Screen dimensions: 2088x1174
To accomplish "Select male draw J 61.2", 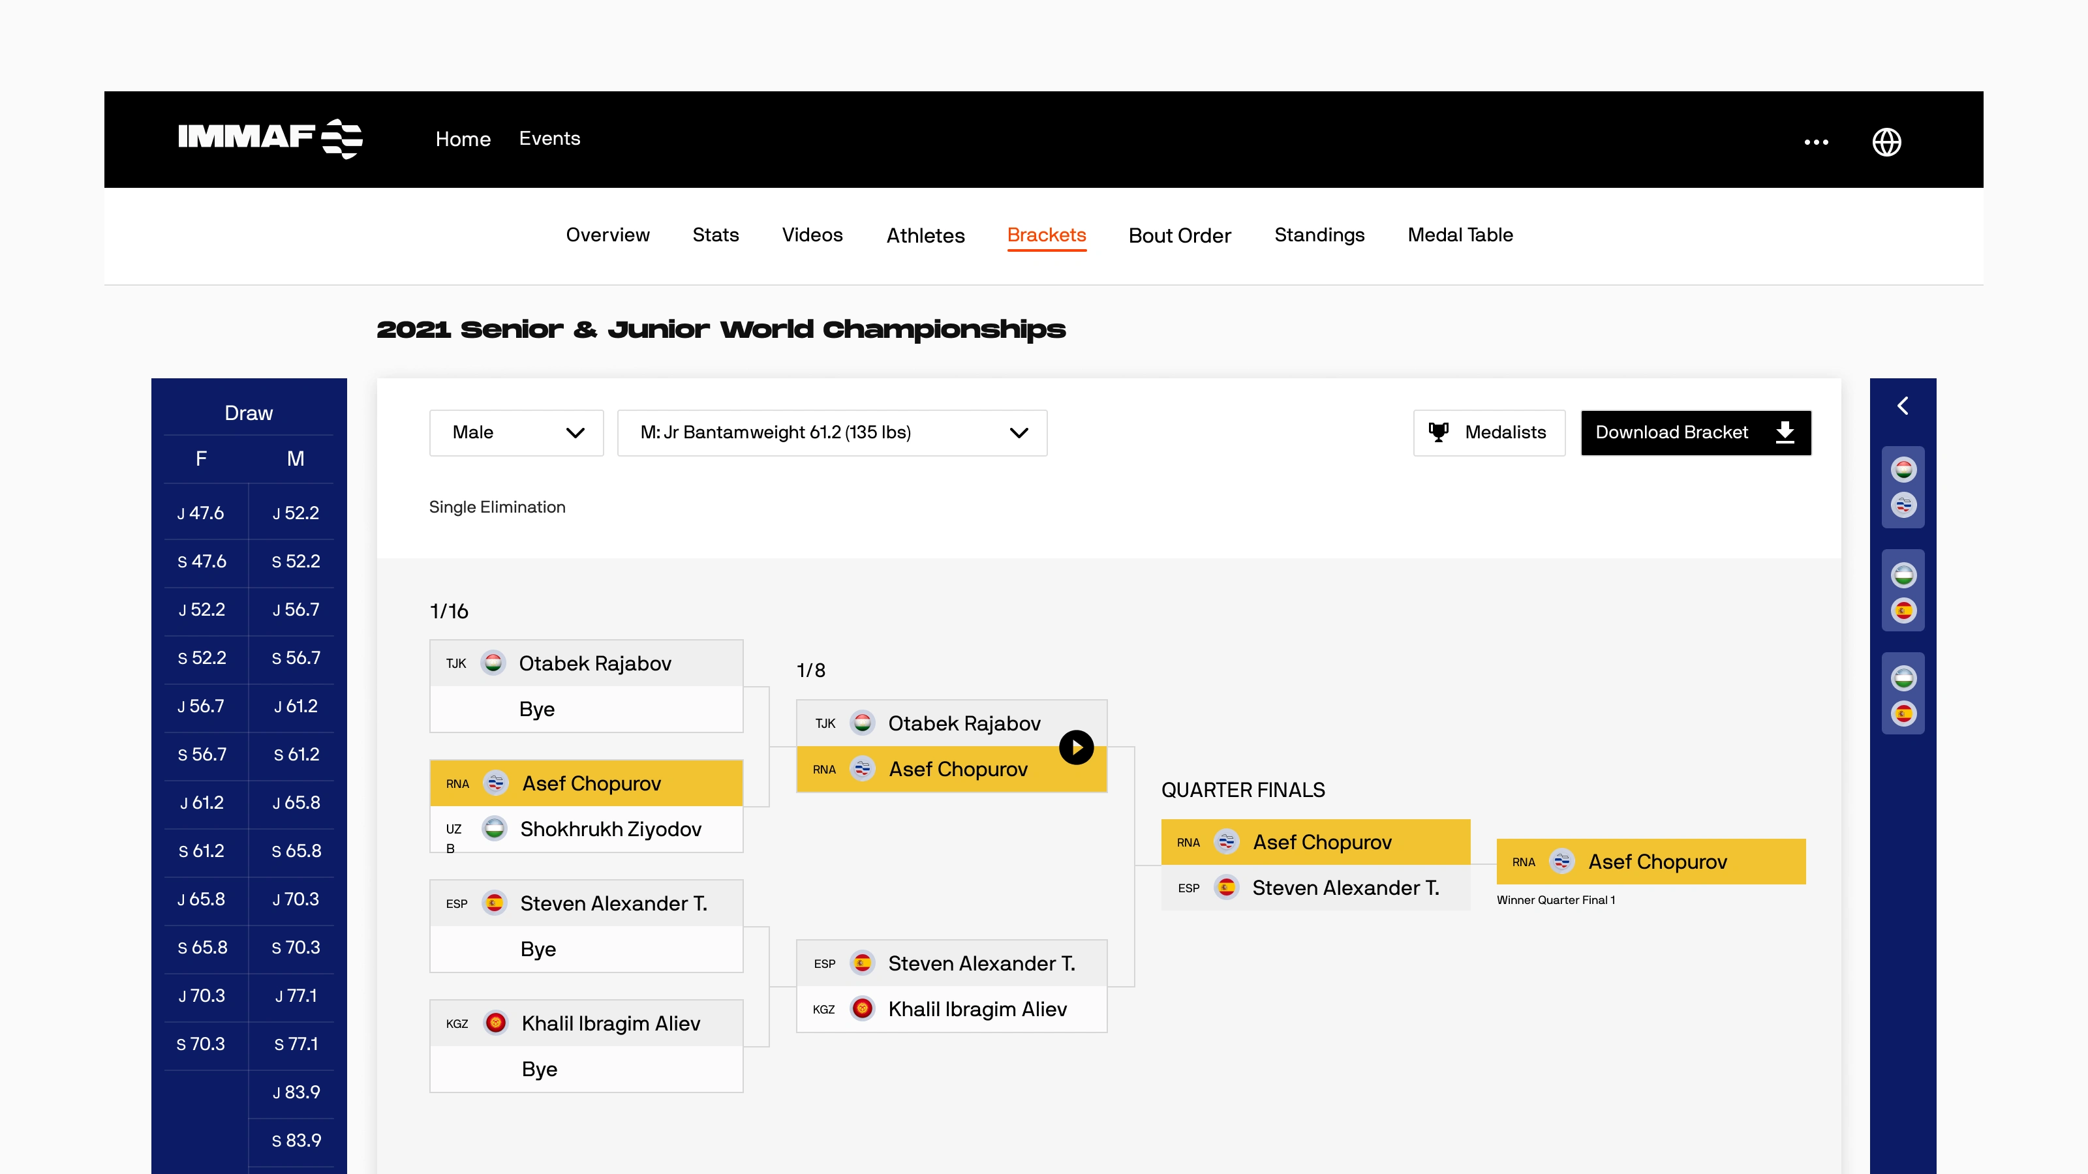I will point(296,706).
